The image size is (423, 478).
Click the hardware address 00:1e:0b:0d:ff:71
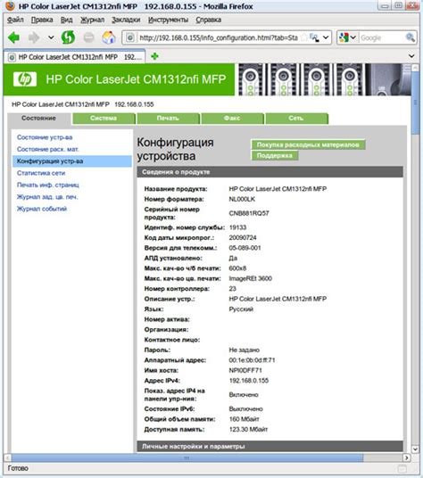252,360
